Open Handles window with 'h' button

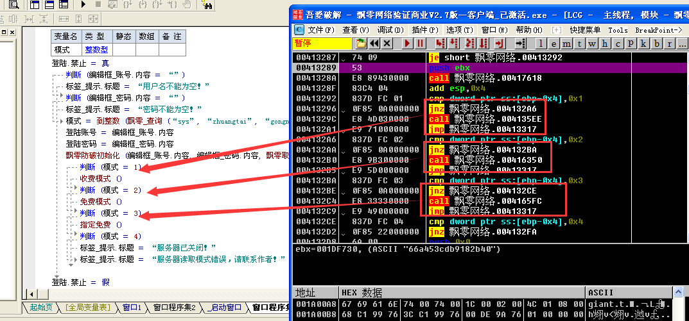[x=605, y=44]
